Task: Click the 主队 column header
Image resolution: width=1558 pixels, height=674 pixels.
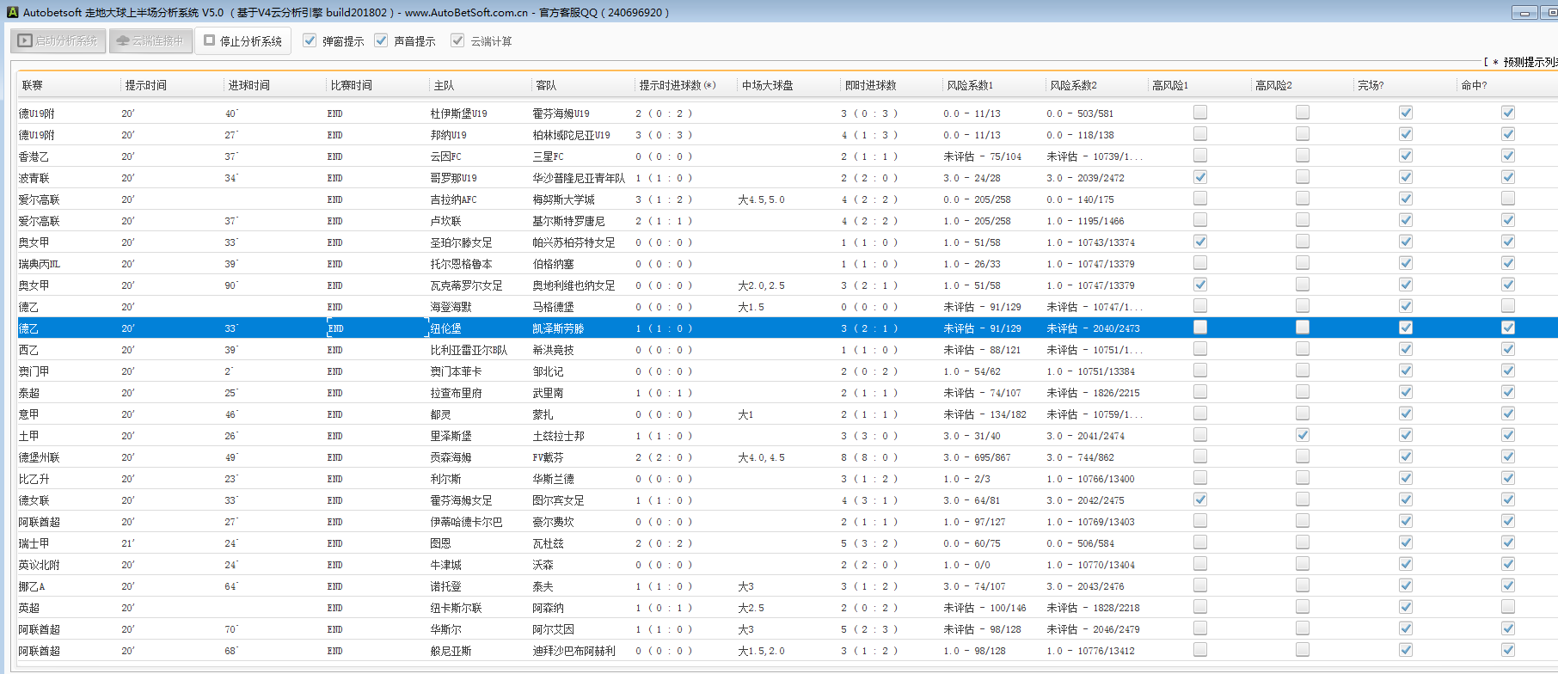Action: pos(444,85)
